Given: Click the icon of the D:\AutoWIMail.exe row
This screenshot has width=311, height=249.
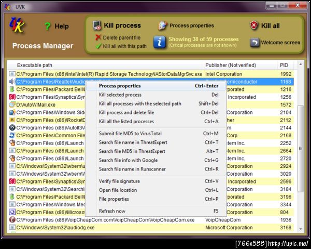Looking at the screenshot, I should pos(12,104).
